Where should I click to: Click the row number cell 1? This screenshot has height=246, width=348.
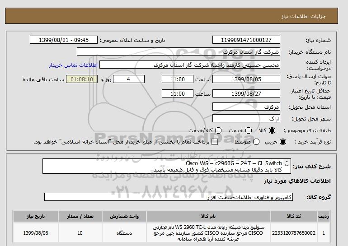pyautogui.click(x=324, y=233)
